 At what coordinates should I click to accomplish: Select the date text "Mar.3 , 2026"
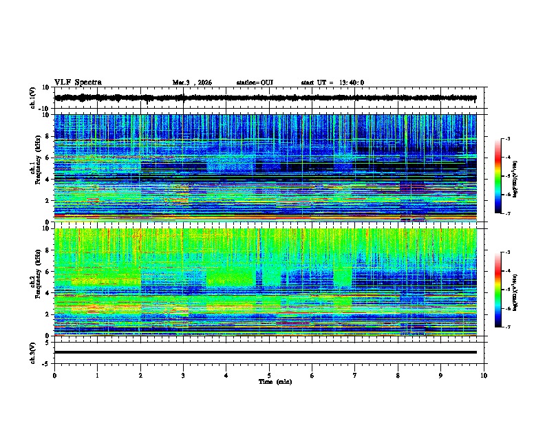[192, 83]
